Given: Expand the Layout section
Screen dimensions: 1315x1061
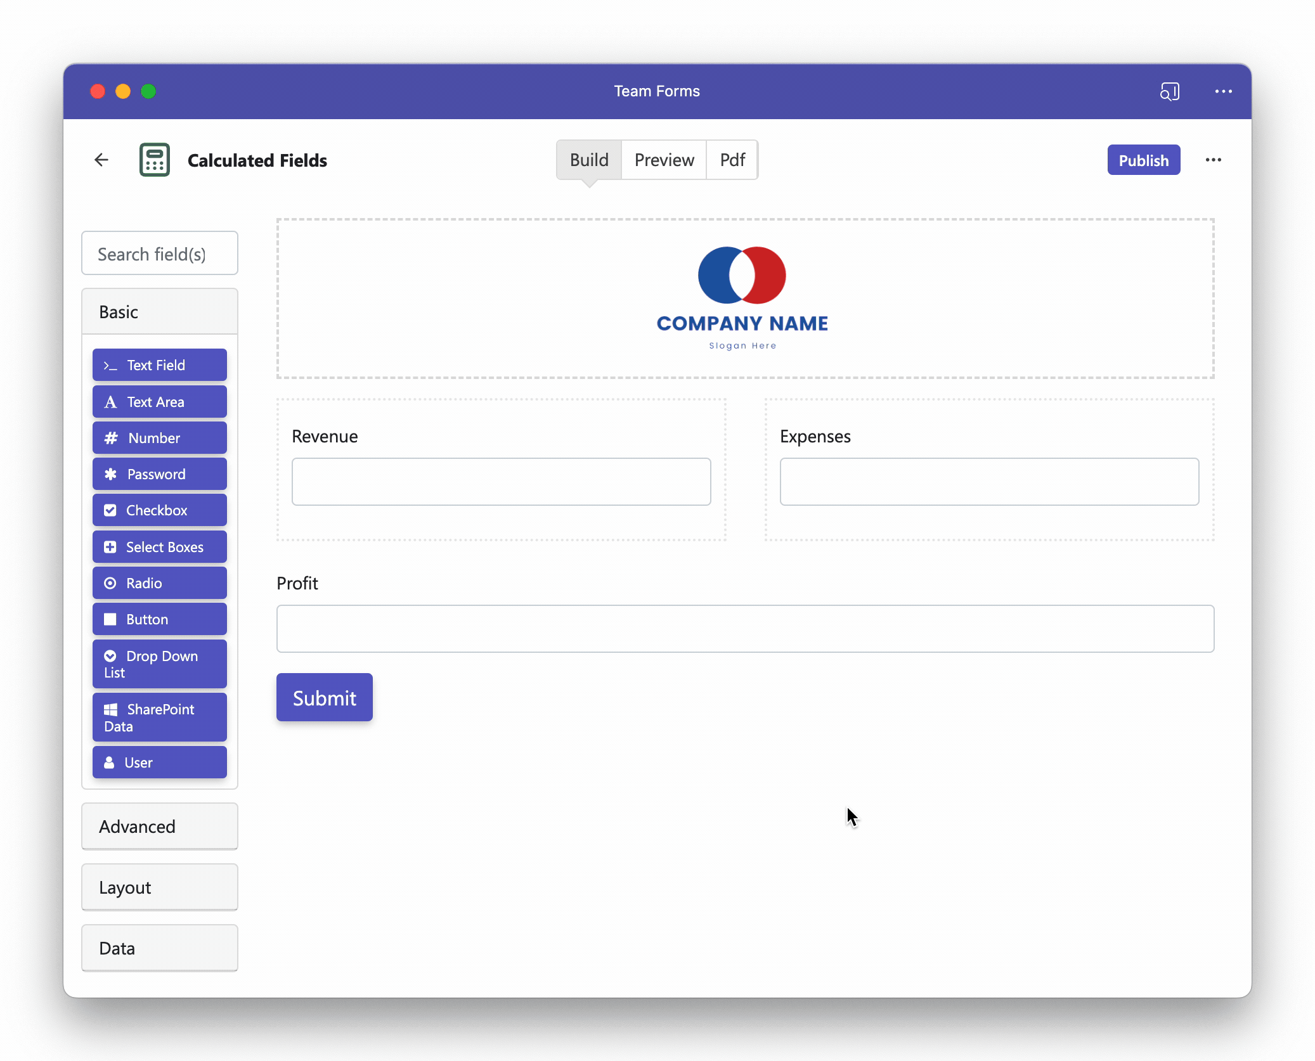Looking at the screenshot, I should [x=160, y=887].
